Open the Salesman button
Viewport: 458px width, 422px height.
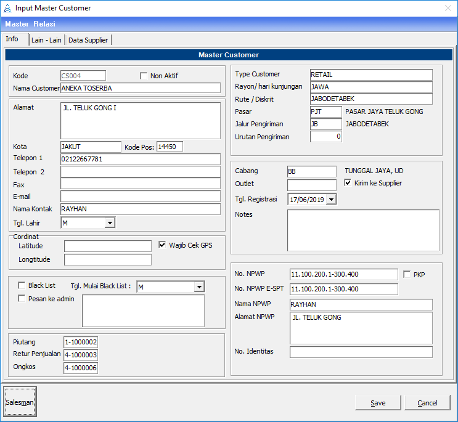(20, 402)
